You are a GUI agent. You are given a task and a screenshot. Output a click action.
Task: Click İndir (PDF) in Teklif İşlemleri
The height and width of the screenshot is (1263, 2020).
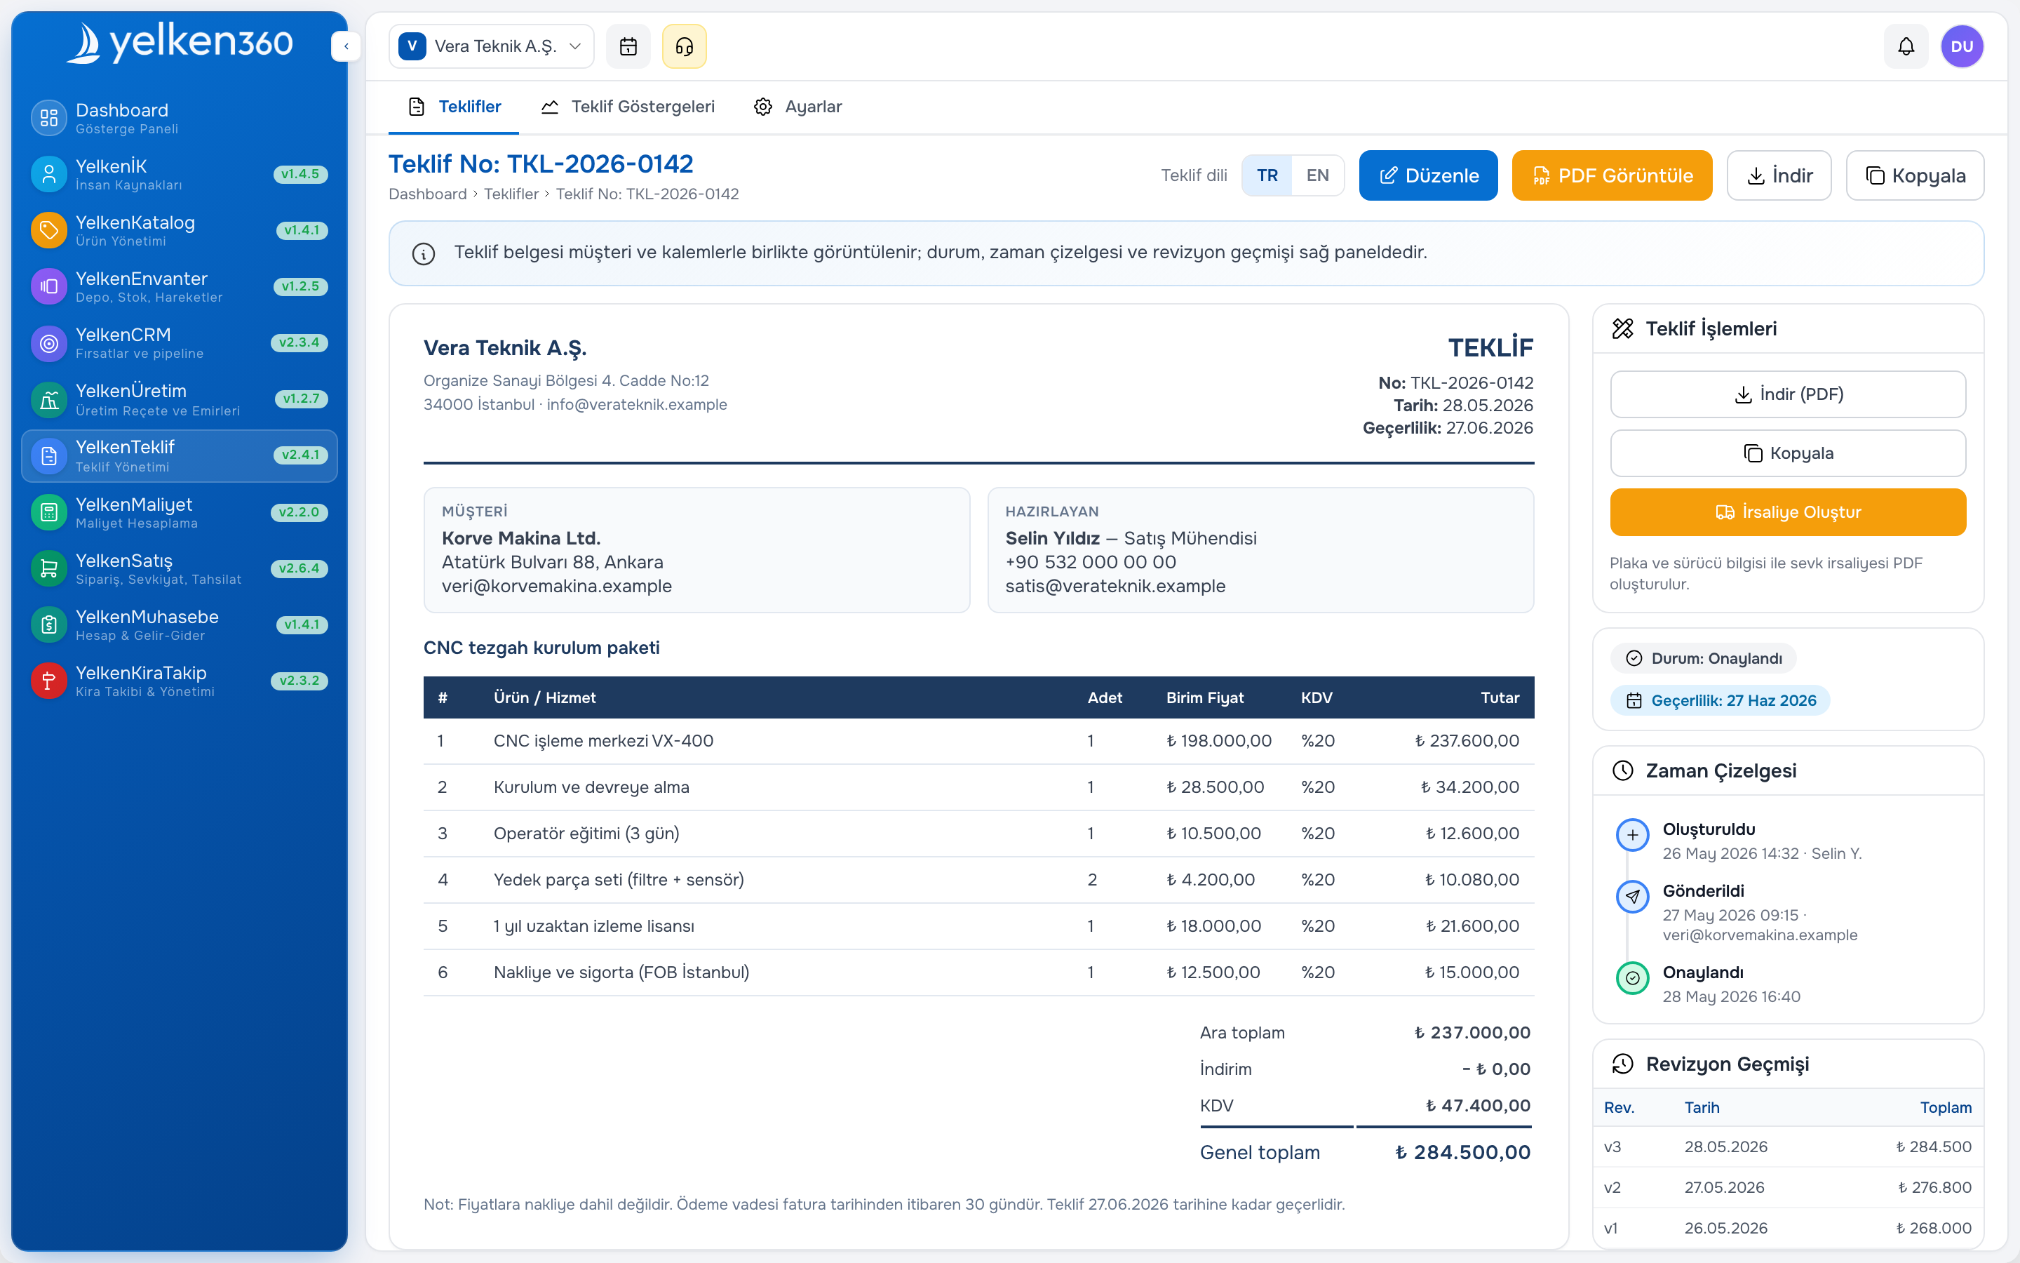coord(1787,394)
